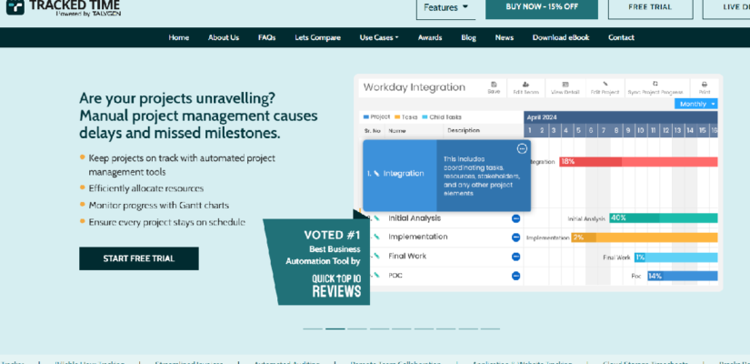Screen dimensions: 750x364
Task: Collapse the Initial Analysis row with minus icon
Action: 515,218
